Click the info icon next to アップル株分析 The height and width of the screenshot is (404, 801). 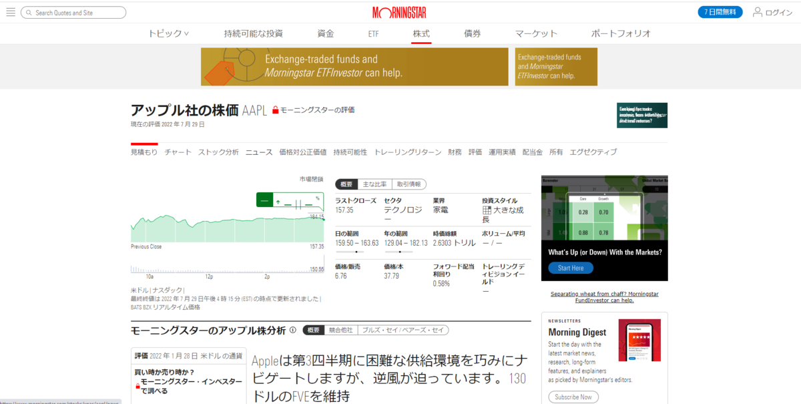[293, 330]
